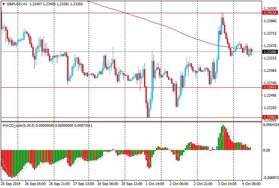Image resolution: width=279 pixels, height=188 pixels.
Task: Select the 26 Sep 05:00 time label
Action: (35, 184)
